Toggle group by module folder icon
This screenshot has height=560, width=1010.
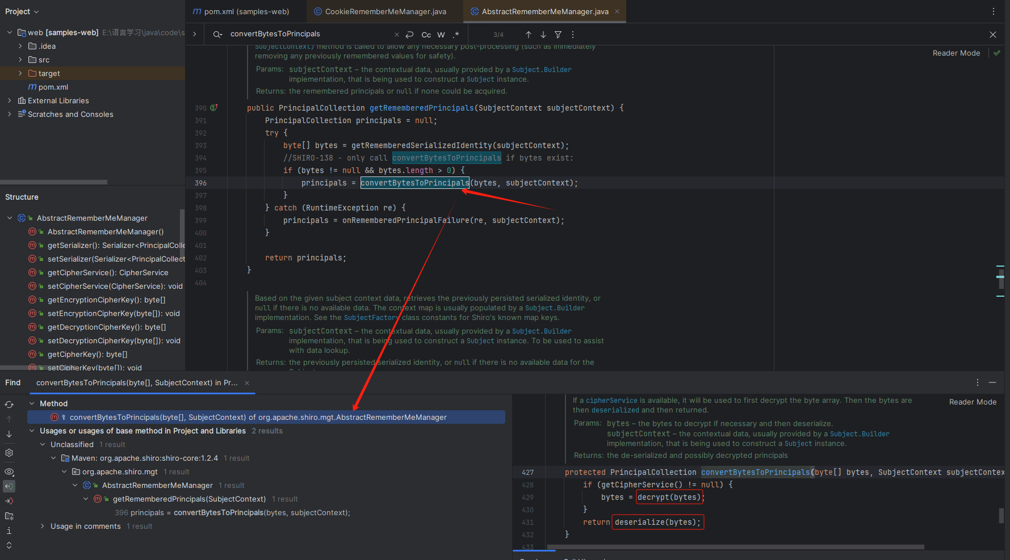(9, 516)
